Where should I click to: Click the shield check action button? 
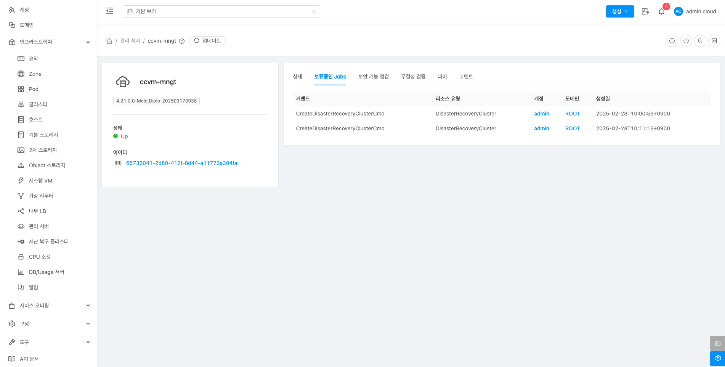pyautogui.click(x=700, y=41)
